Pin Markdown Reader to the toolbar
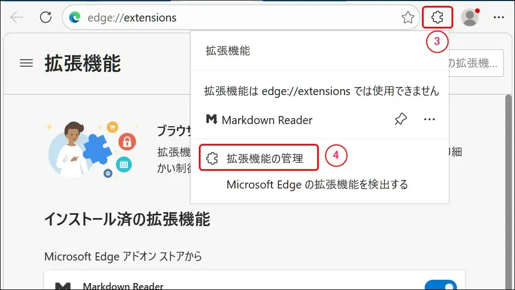Screen dimensions: 515x290 [400, 119]
